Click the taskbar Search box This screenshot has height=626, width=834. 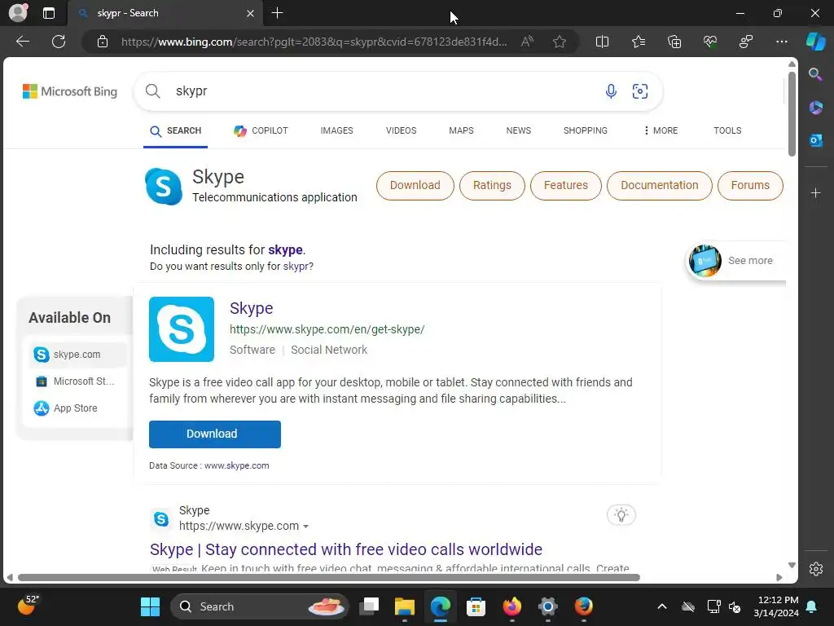coord(259,606)
